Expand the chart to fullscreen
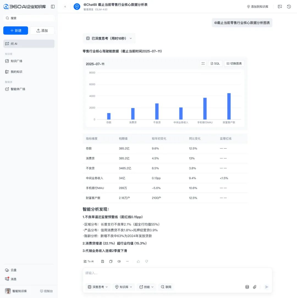The width and height of the screenshot is (297, 298). point(203,64)
